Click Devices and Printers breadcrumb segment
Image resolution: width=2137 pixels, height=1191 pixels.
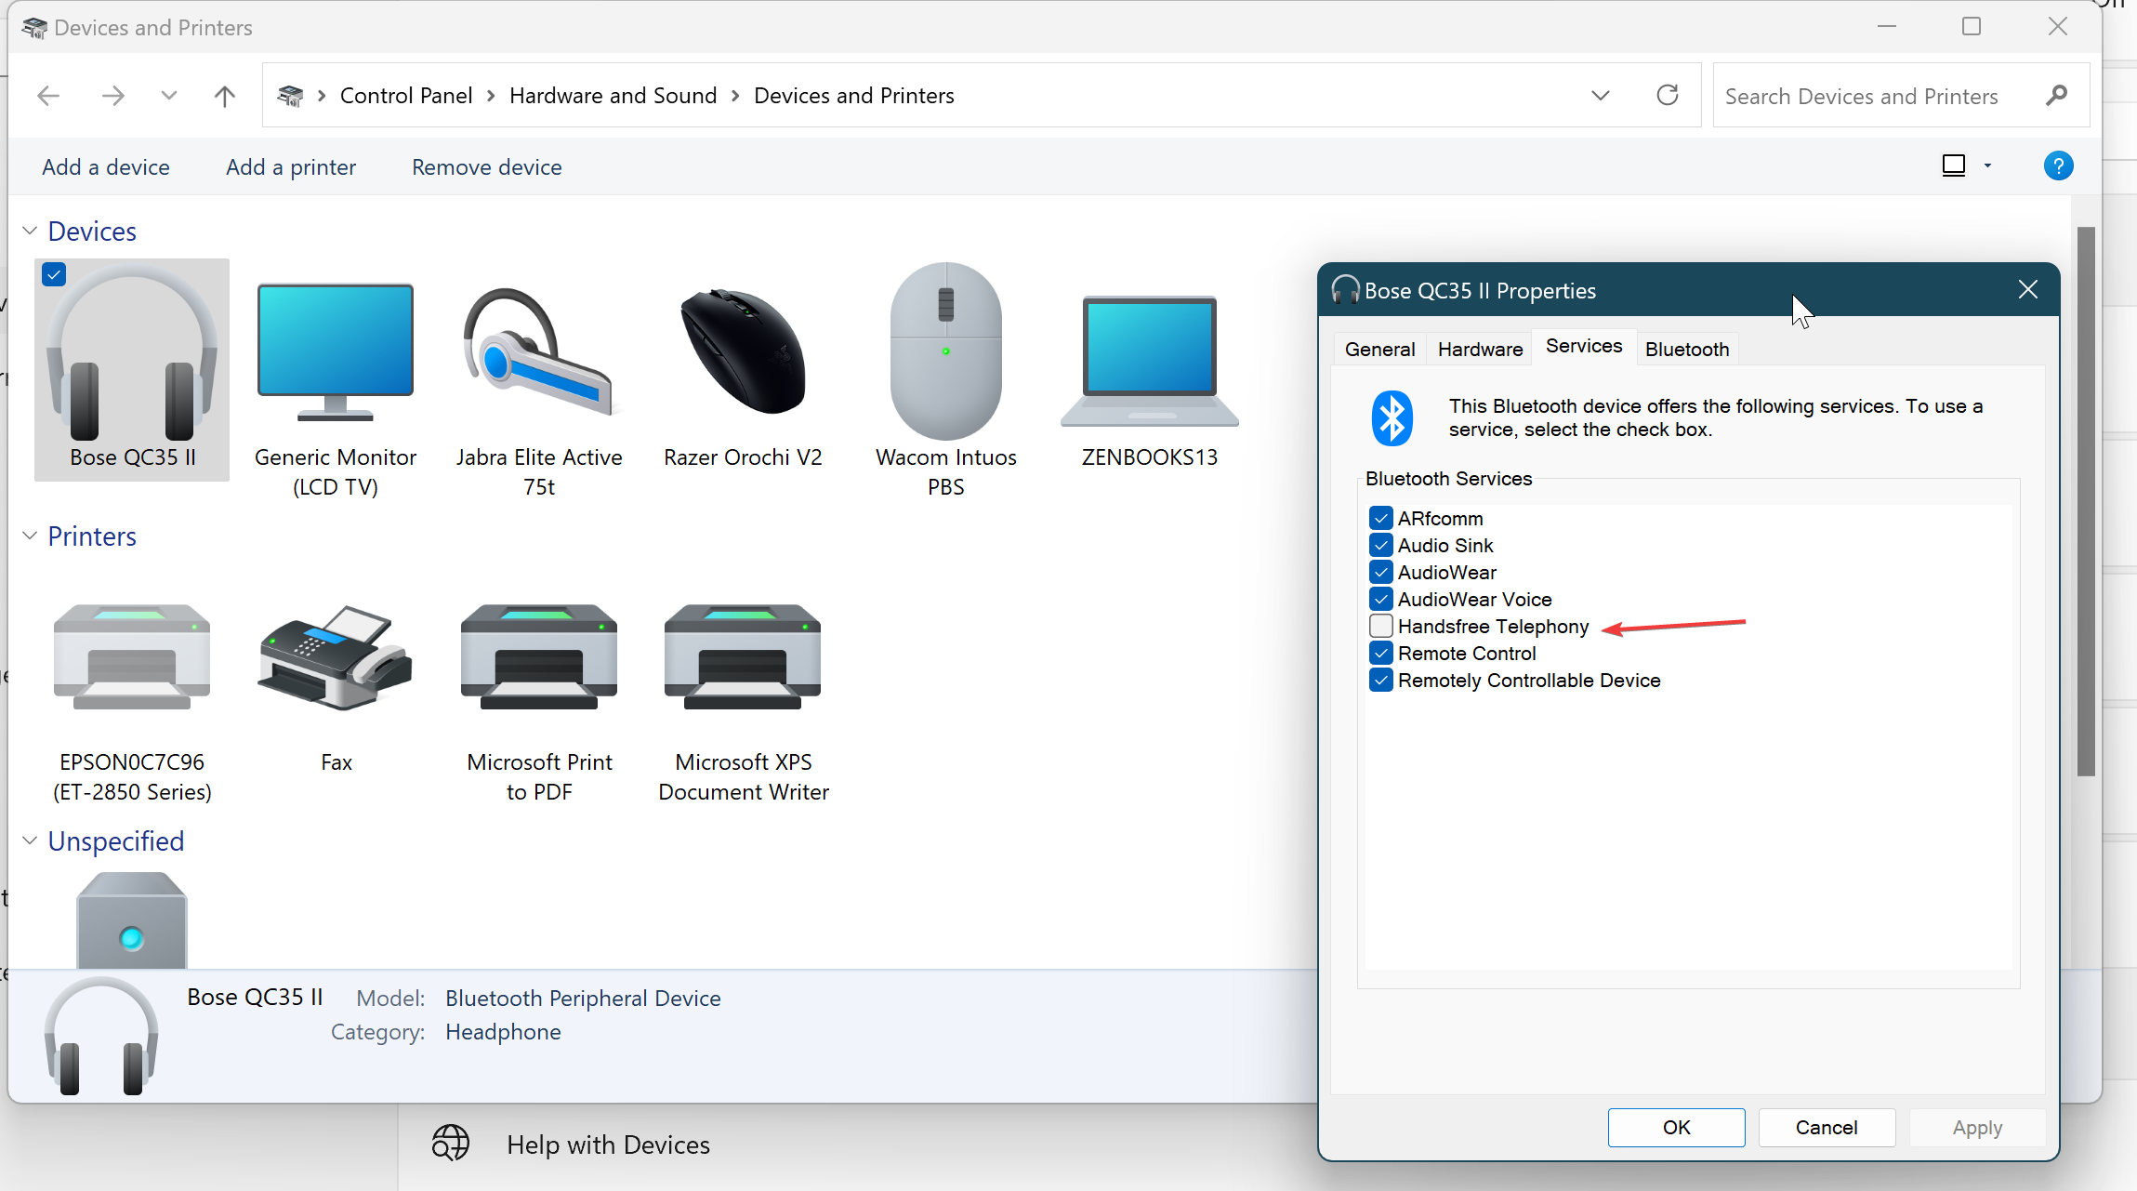pos(853,96)
